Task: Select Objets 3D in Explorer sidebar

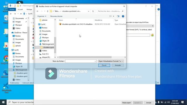Action: (19, 66)
